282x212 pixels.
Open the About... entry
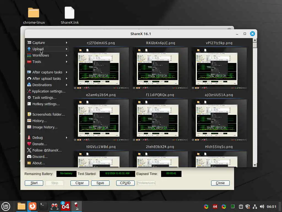coord(47,163)
